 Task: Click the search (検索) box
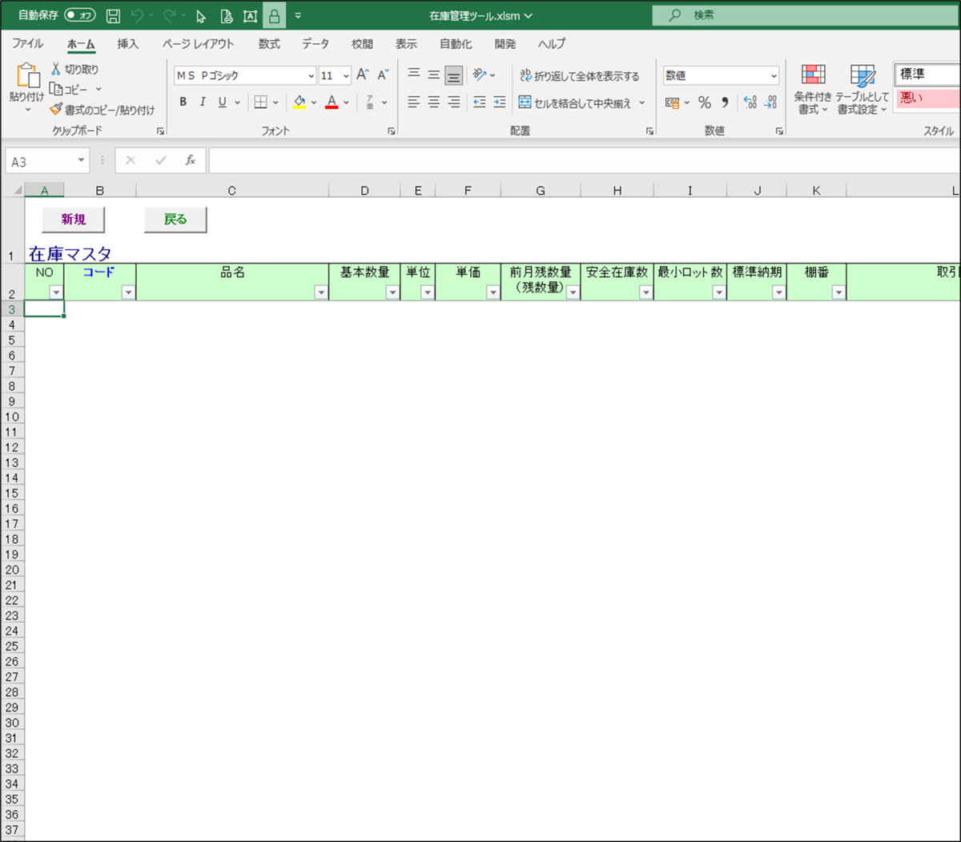click(x=806, y=15)
